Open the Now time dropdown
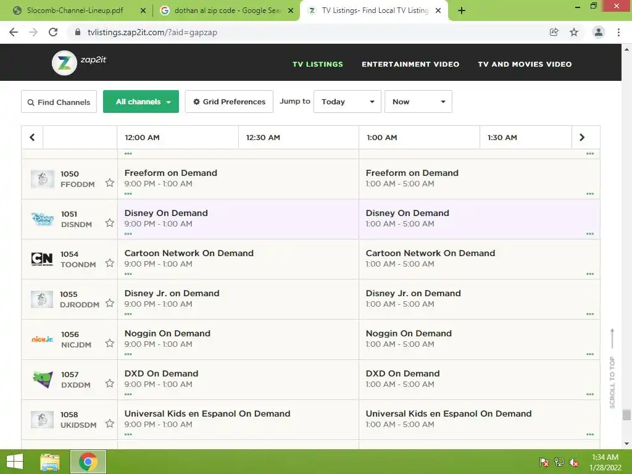 (x=418, y=102)
